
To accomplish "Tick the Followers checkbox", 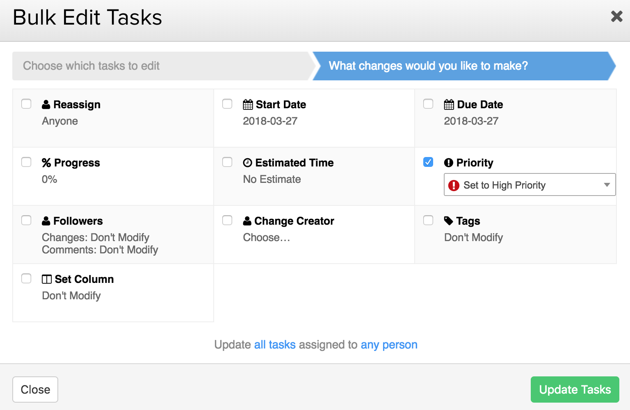I will (26, 220).
